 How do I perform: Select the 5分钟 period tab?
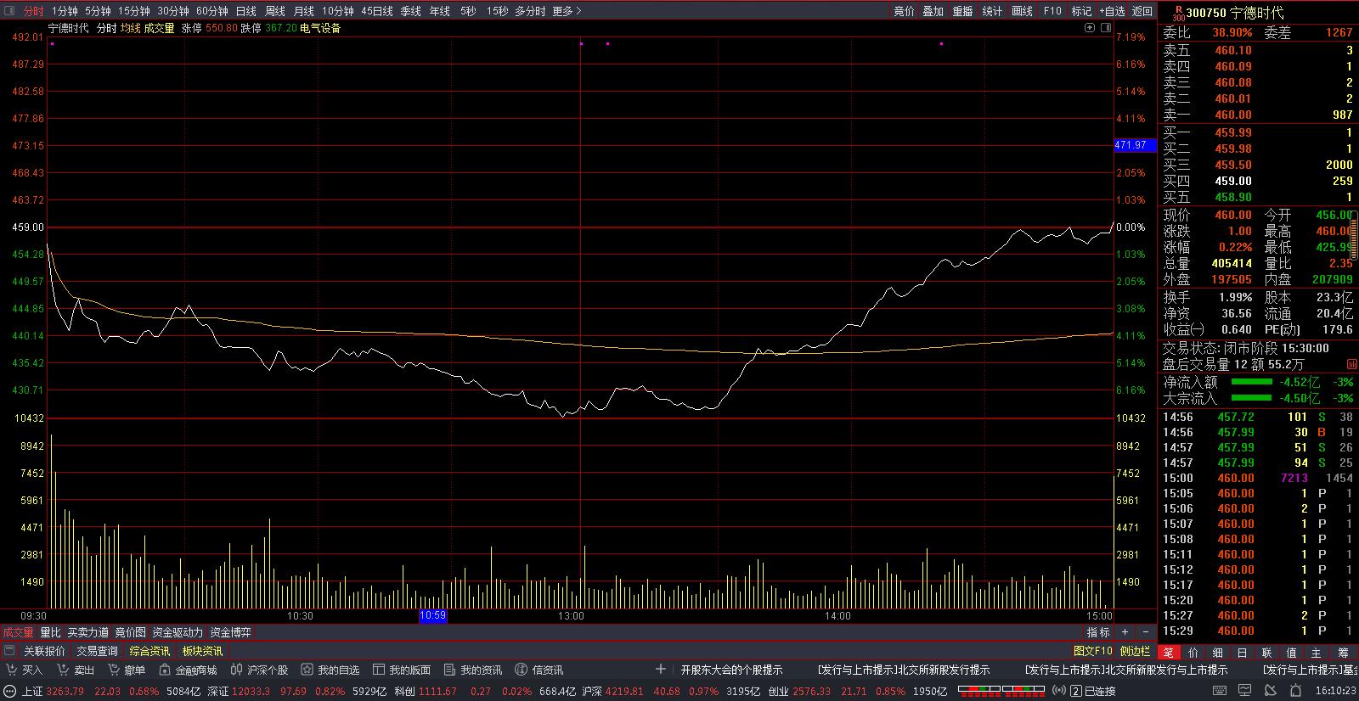pos(98,11)
